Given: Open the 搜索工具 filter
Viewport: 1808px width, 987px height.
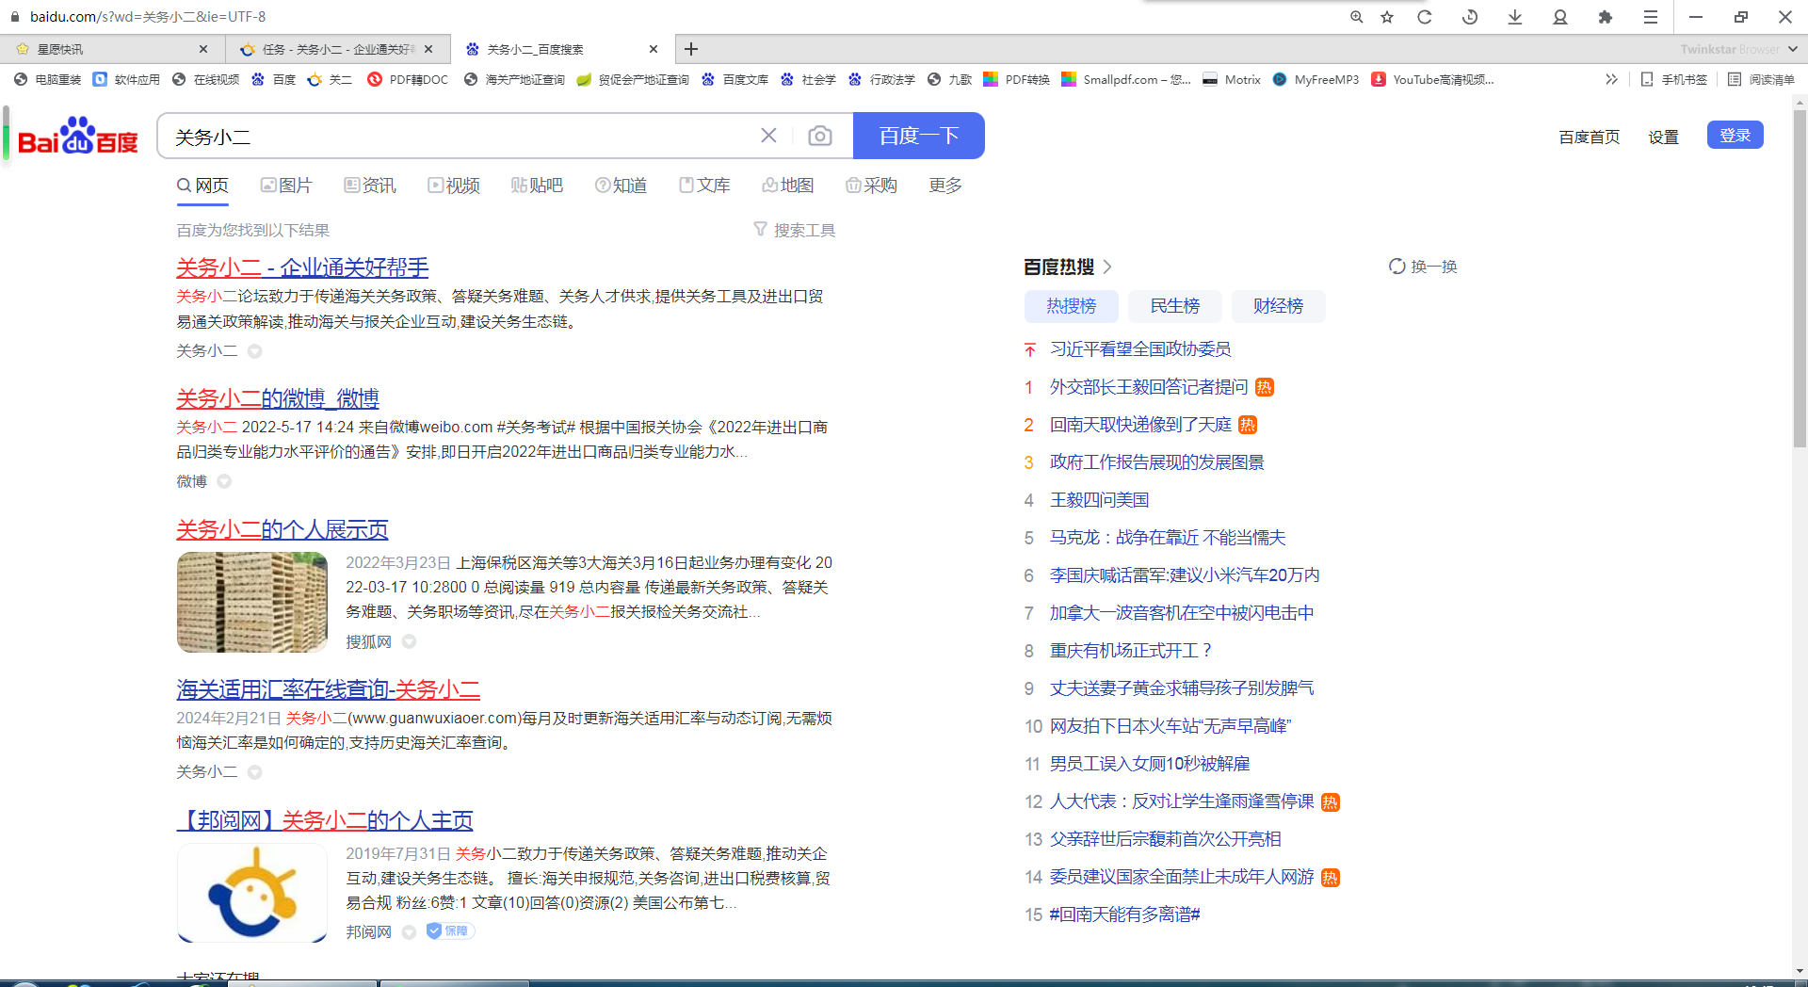Looking at the screenshot, I should coord(795,230).
